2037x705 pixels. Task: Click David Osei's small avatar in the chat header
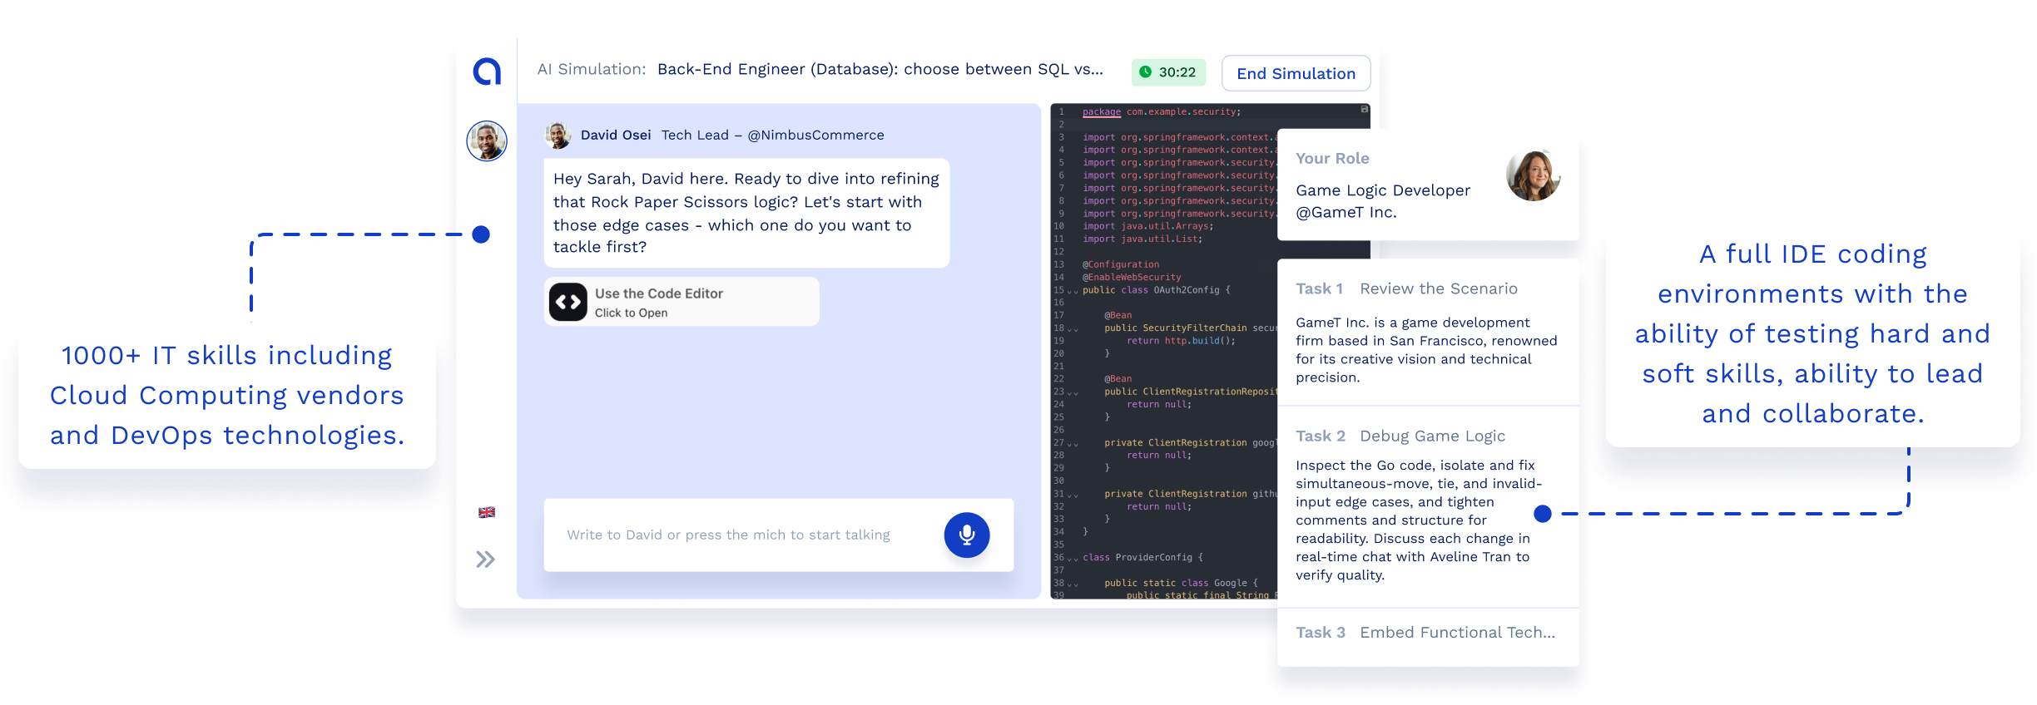coord(558,135)
